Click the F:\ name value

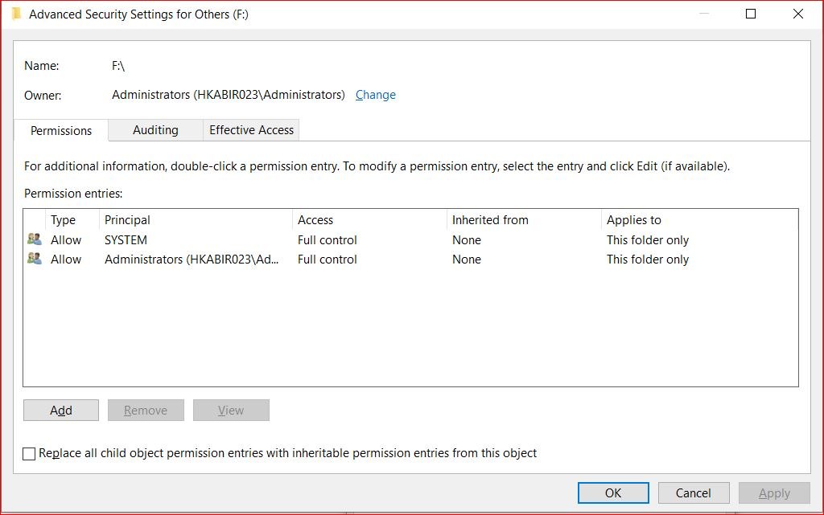click(x=118, y=66)
